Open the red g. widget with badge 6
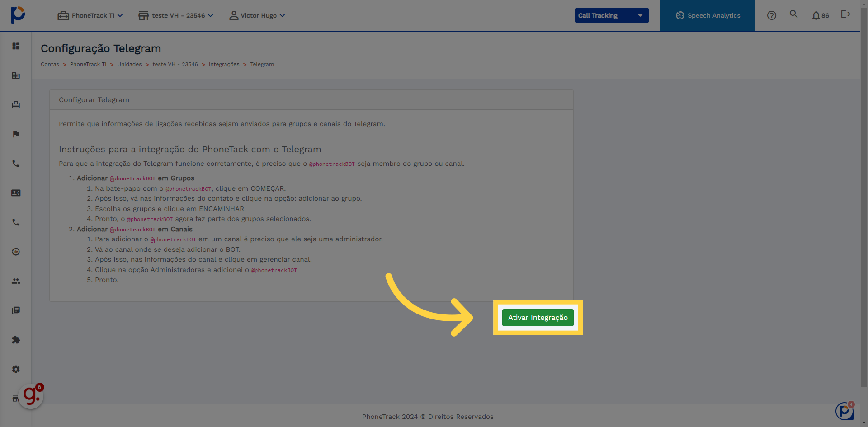The height and width of the screenshot is (427, 868). coord(31,396)
